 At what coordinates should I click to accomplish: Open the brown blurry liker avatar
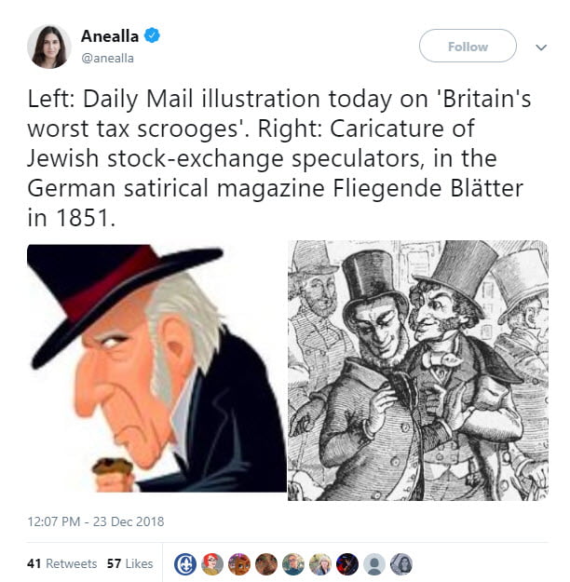[266, 564]
